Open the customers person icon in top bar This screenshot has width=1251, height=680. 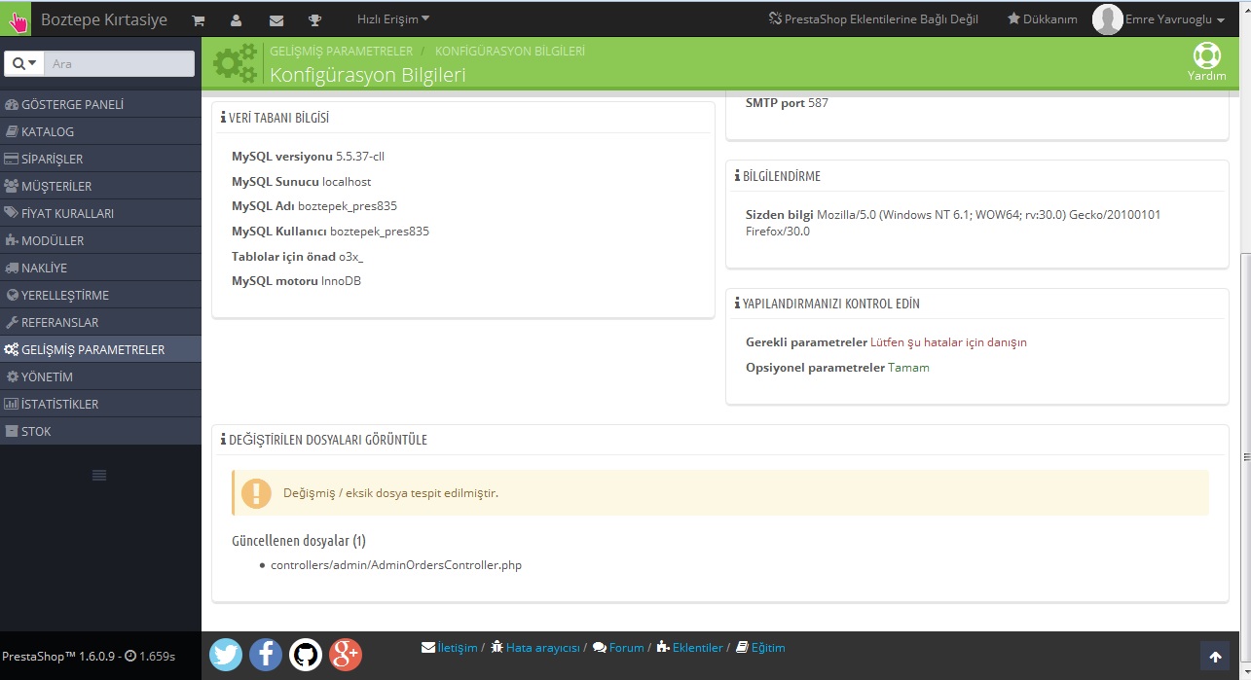(x=237, y=19)
